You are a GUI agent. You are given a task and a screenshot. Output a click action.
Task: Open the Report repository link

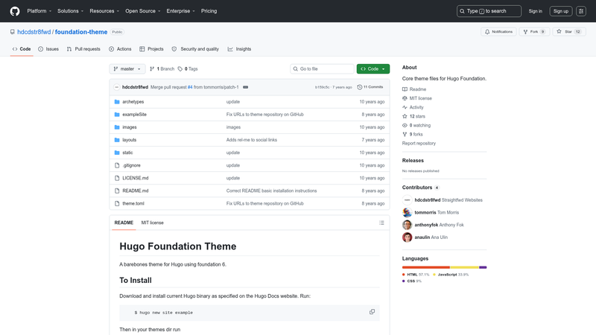pos(419,143)
